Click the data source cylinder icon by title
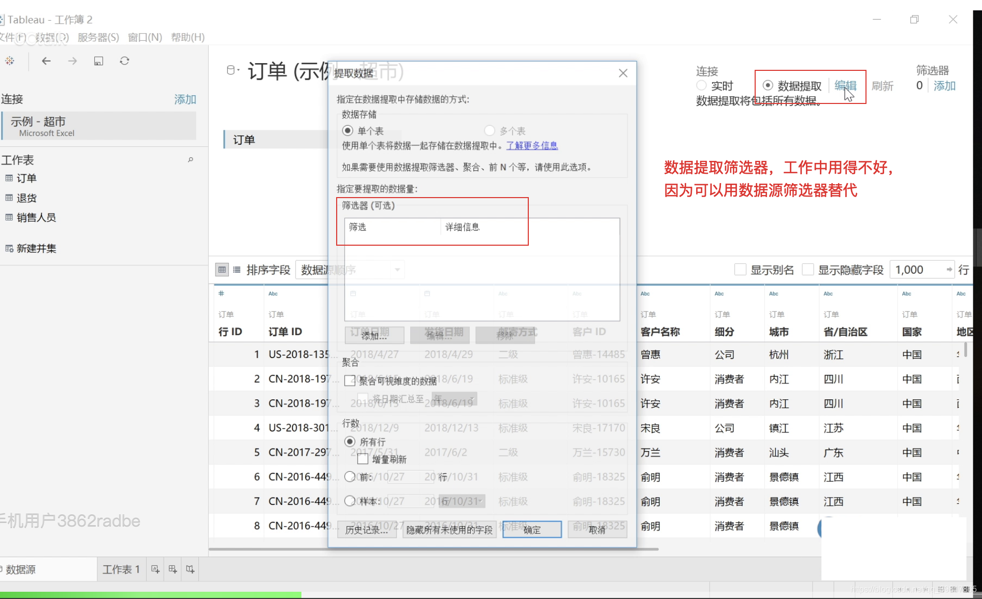Viewport: 982px width, 599px height. tap(232, 70)
